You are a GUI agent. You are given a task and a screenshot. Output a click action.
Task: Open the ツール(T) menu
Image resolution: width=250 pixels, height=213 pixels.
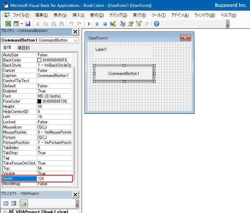tap(159, 15)
